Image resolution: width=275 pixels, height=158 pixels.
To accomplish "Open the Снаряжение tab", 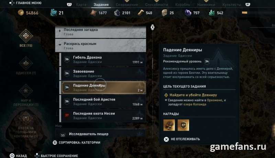I will tap(127, 4).
